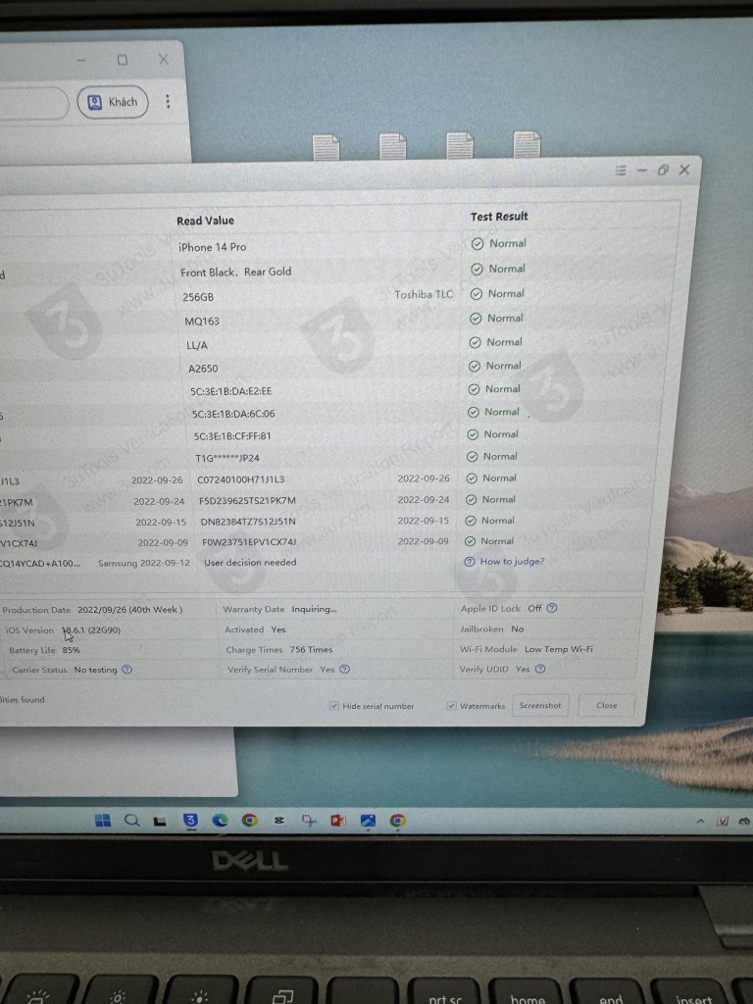Select the 5C:3E:1B:CF:FF:81 address
Image resolution: width=753 pixels, height=1004 pixels.
[232, 436]
